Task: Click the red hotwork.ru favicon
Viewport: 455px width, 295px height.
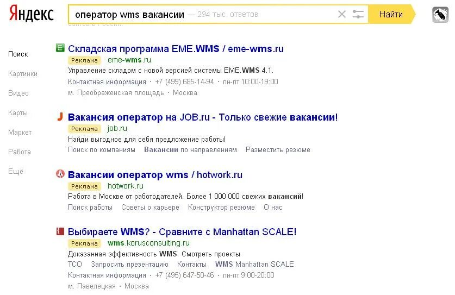Action: point(60,174)
